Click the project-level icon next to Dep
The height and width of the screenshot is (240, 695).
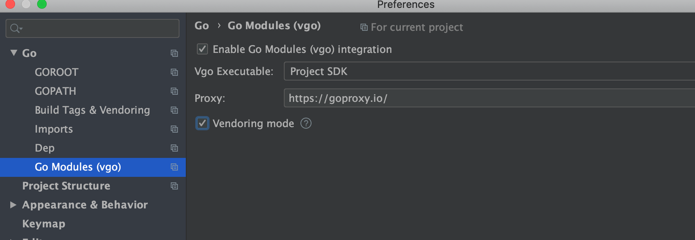click(x=174, y=148)
